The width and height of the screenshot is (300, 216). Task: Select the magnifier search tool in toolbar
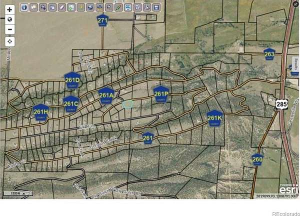pyautogui.click(x=109, y=7)
